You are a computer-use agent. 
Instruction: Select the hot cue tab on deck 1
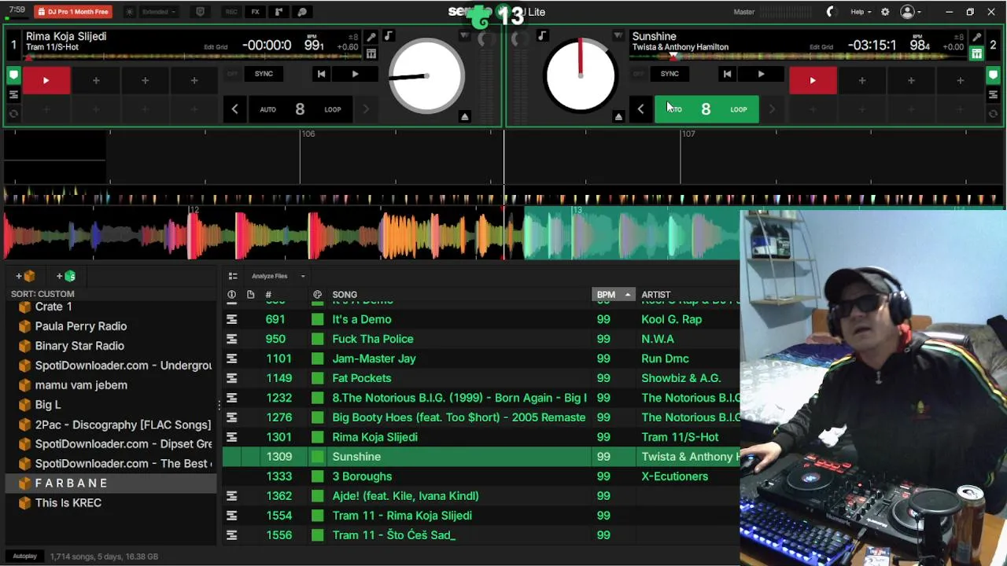13,75
